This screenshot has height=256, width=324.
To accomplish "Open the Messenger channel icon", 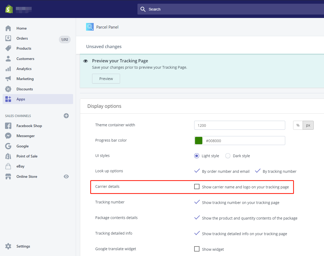I will click(x=8, y=136).
